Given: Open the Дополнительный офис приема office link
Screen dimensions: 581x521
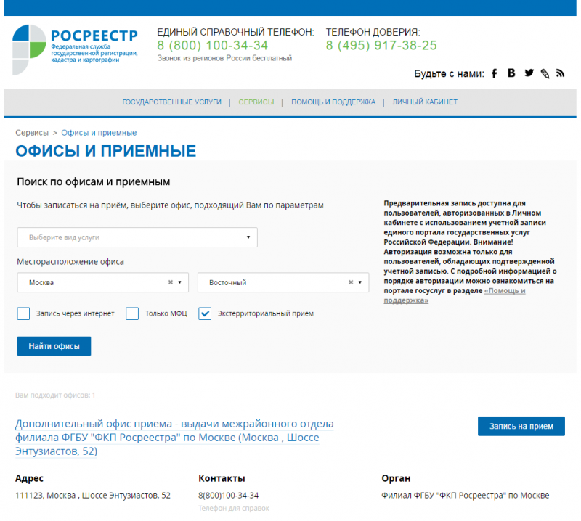Looking at the screenshot, I should 174,438.
